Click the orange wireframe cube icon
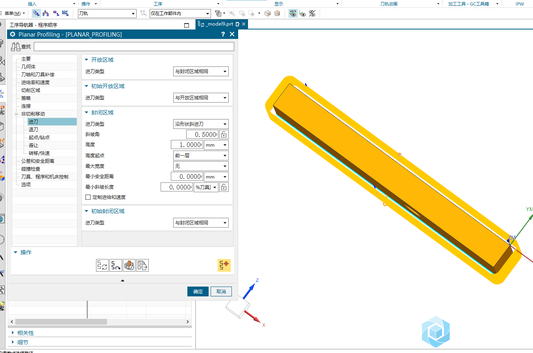 (x=277, y=13)
